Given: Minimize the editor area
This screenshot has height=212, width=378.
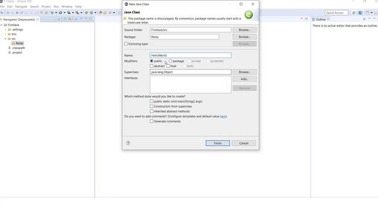Looking at the screenshot, I should (302, 19).
